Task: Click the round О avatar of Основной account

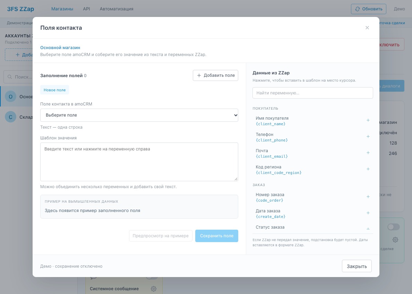Action: [10, 97]
